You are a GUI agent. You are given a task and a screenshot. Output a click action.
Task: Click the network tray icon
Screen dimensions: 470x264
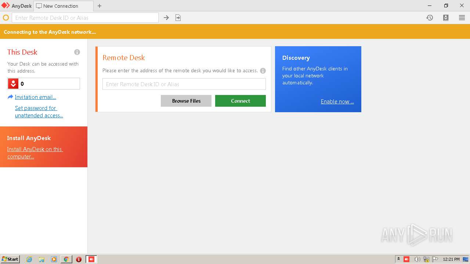(426, 259)
